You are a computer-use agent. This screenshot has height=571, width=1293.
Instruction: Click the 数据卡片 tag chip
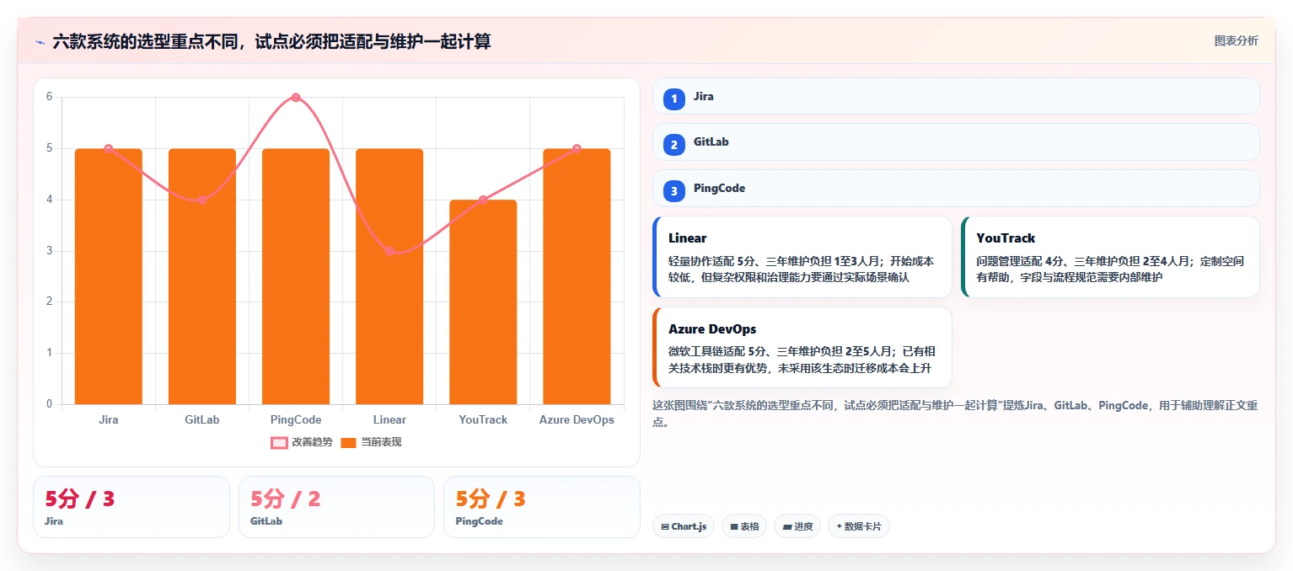(x=859, y=526)
